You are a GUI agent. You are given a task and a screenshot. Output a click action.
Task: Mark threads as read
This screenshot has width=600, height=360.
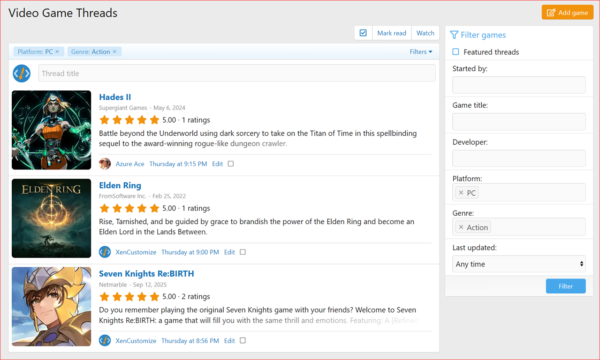[392, 33]
